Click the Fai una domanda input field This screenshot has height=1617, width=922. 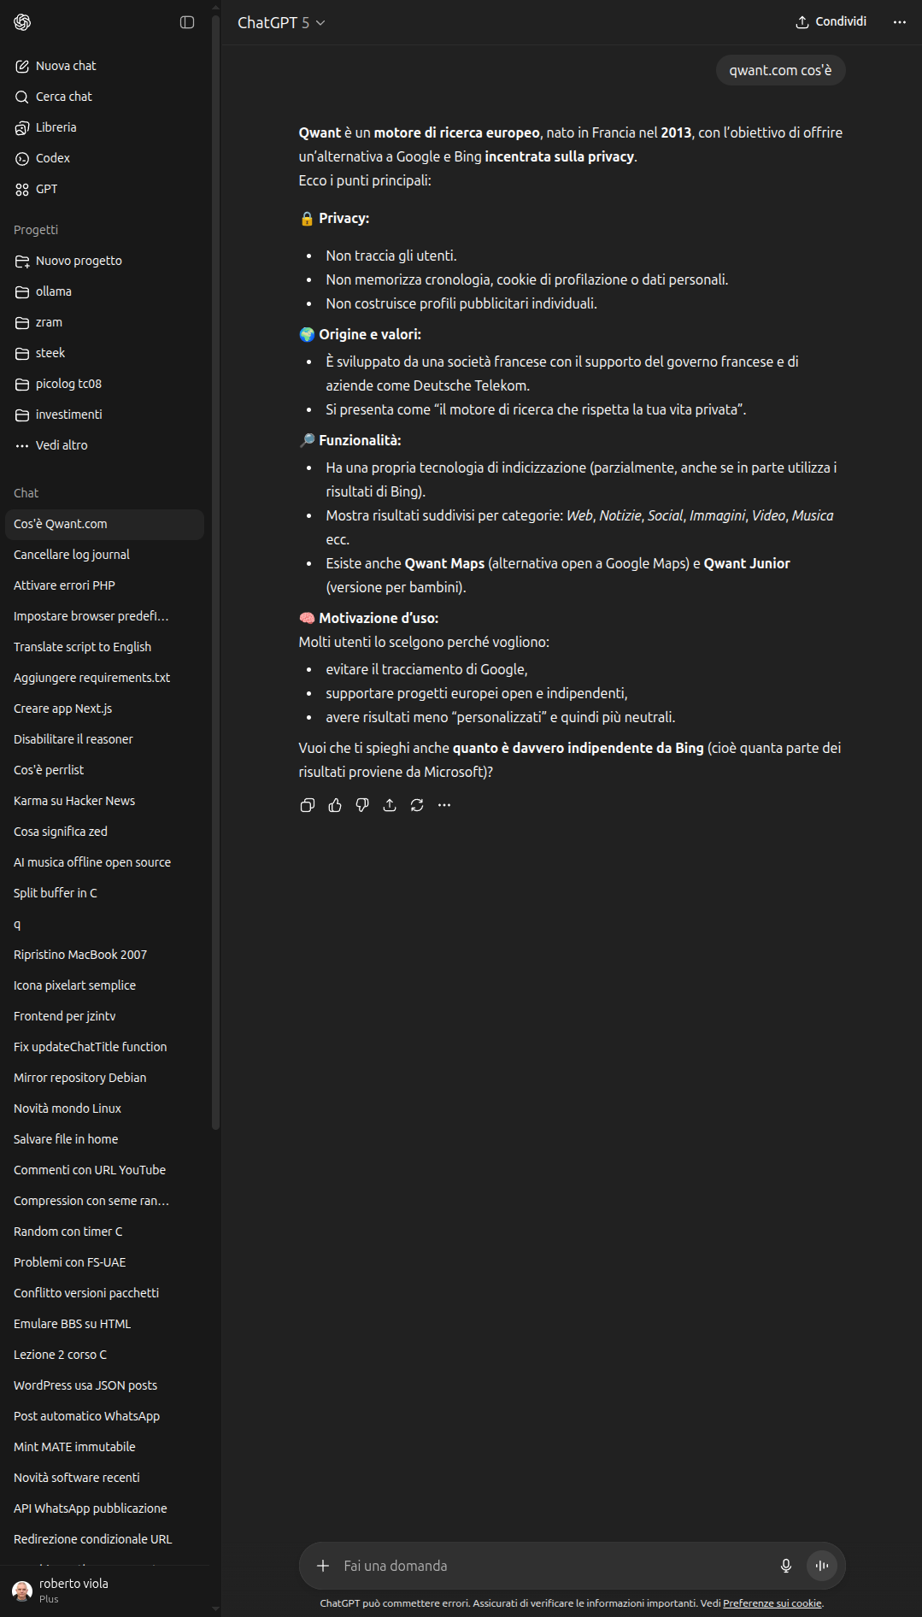[x=547, y=1566]
